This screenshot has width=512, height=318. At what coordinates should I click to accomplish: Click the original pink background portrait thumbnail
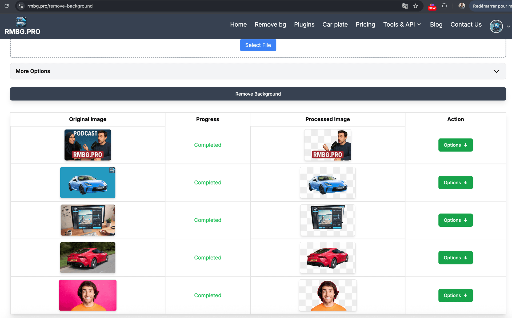pos(88,295)
